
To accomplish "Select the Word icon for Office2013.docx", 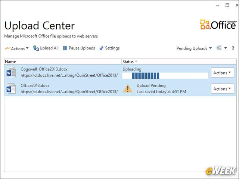I will pos(11,89).
